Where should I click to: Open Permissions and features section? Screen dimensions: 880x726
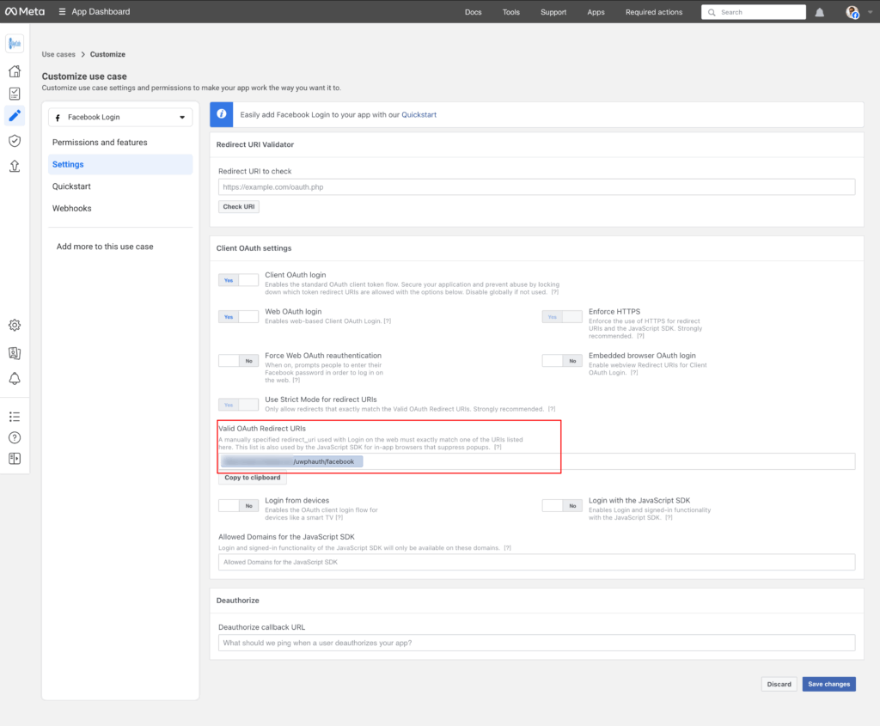(x=100, y=143)
